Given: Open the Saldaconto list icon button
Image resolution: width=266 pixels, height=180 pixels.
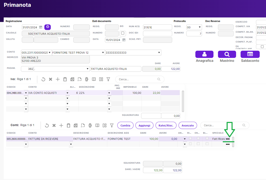Looking at the screenshot, I should click(250, 54).
